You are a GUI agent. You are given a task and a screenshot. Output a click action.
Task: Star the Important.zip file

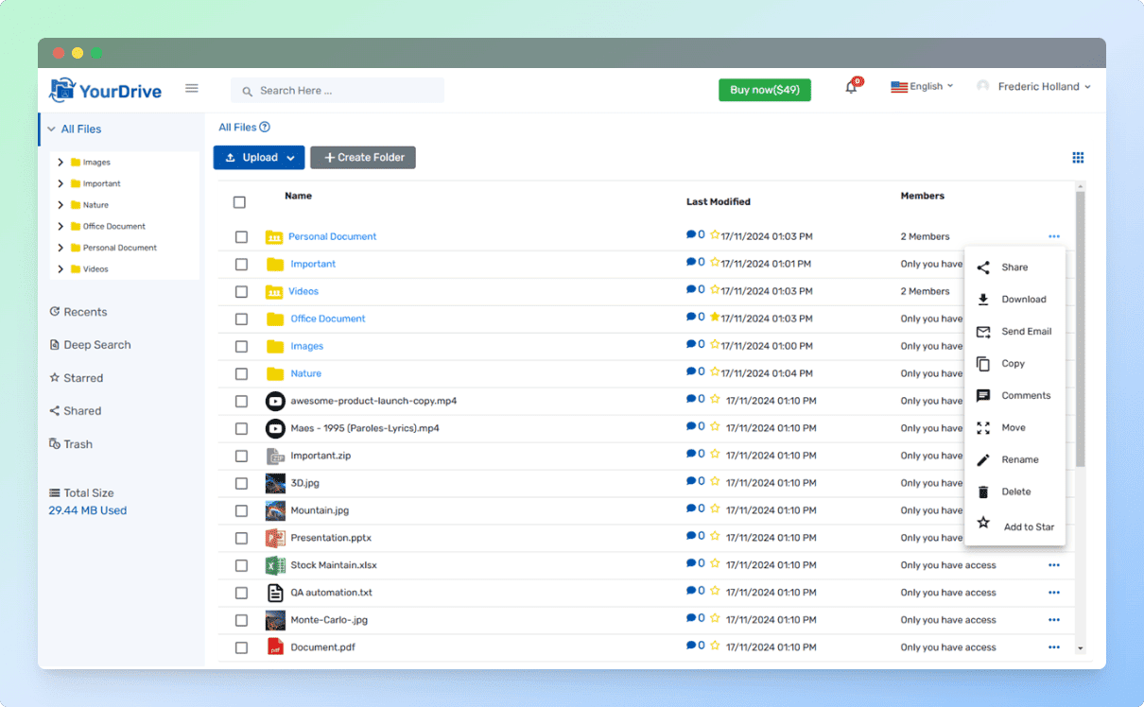[715, 455]
